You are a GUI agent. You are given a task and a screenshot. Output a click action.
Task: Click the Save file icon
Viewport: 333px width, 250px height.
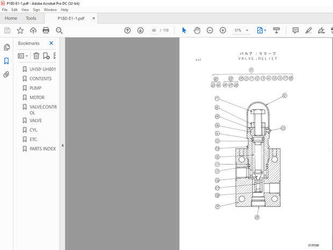point(7,31)
